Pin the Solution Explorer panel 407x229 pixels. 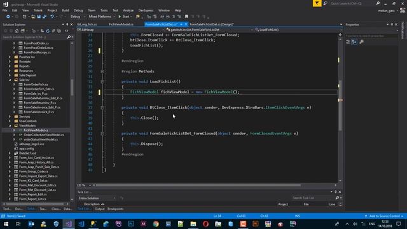point(67,24)
